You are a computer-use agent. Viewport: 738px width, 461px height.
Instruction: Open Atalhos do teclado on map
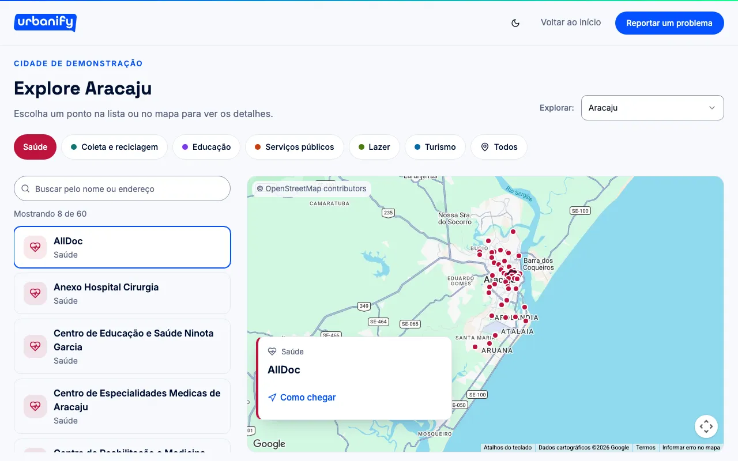[x=507, y=447]
